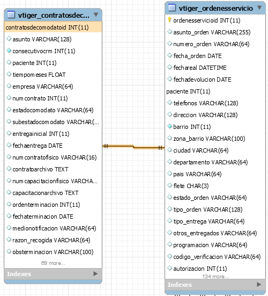268x296 pixels.
Task: Click the diamond icon next to fechareal DATETIME
Action: click(x=170, y=67)
